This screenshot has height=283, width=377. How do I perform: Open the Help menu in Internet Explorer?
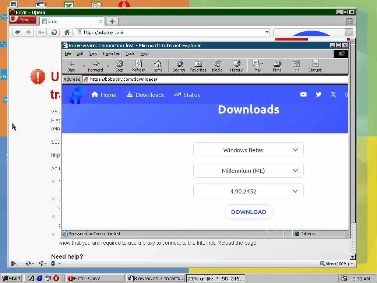point(144,53)
